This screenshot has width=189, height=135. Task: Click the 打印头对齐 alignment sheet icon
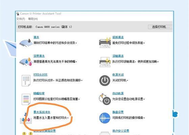point(26,81)
